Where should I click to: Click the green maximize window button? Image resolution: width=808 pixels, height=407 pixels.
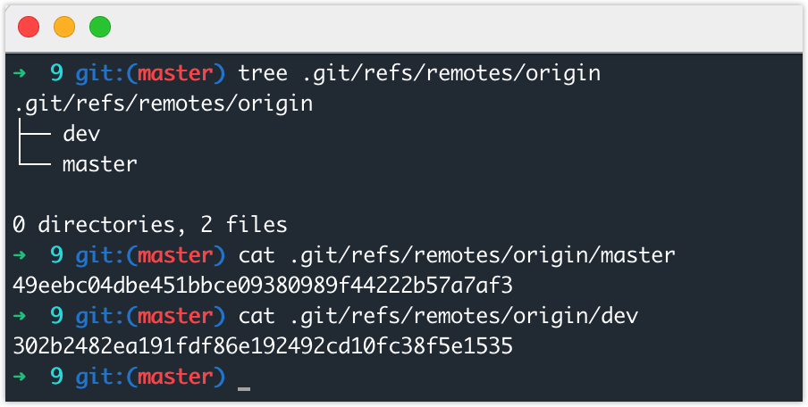100,27
